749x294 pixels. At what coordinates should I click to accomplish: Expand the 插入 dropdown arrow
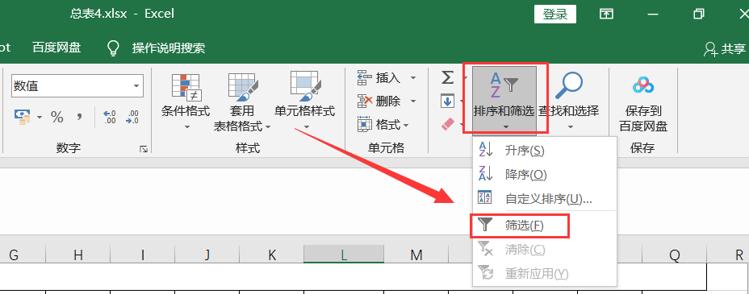tap(413, 77)
